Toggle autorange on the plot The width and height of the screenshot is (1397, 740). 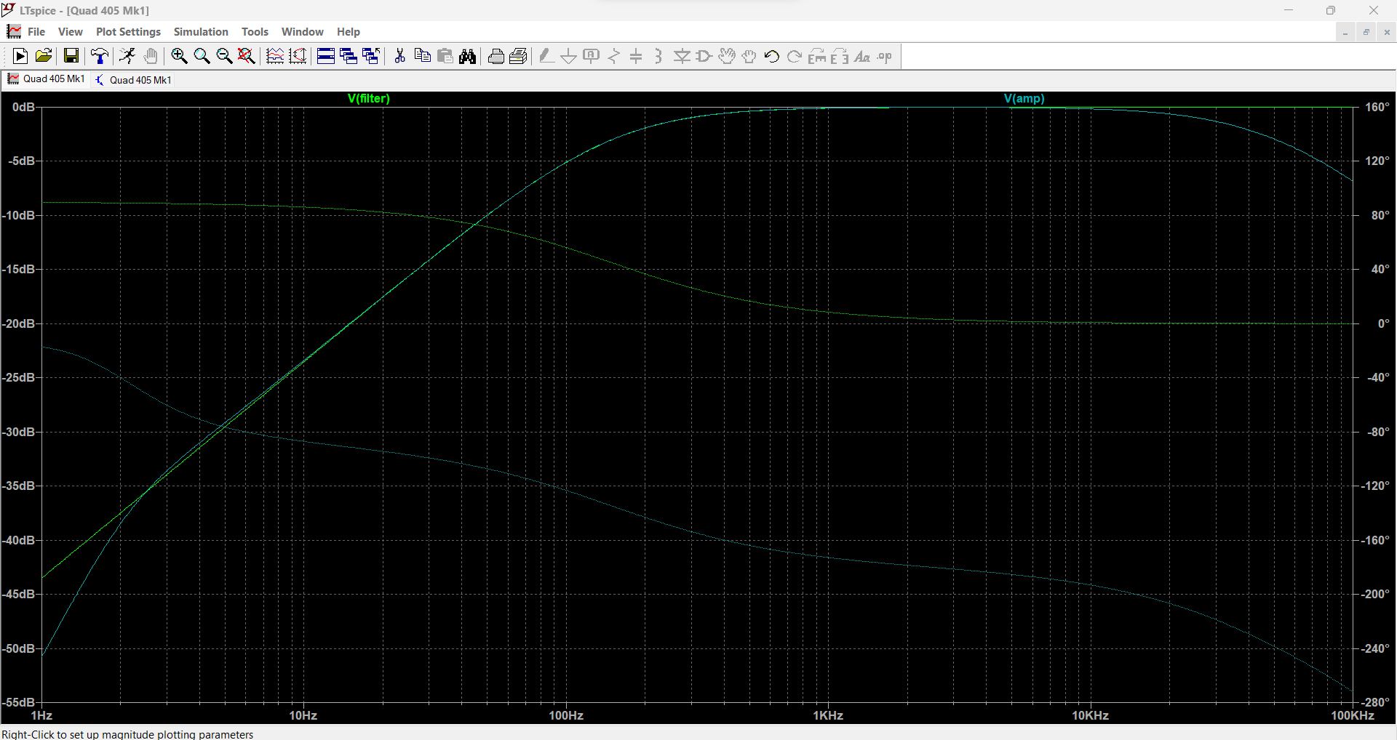click(x=275, y=56)
